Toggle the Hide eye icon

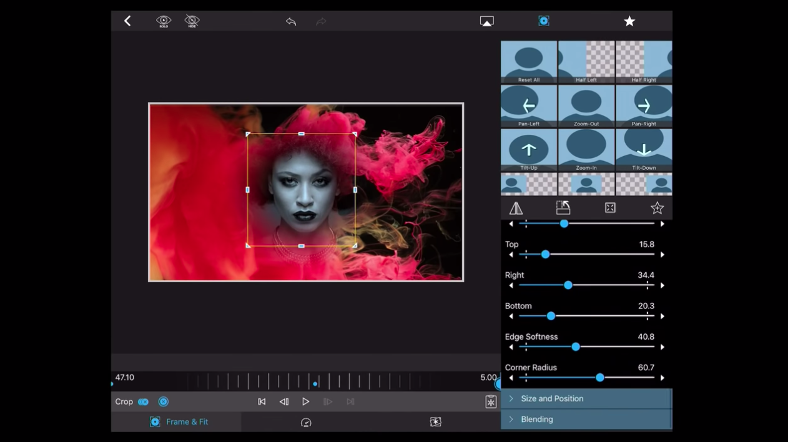192,21
